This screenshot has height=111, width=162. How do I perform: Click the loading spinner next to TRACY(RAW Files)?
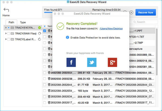coord(39,34)
